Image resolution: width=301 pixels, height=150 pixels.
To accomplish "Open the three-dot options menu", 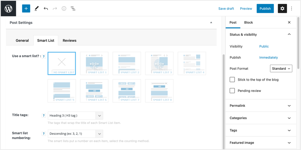I will (x=292, y=9).
